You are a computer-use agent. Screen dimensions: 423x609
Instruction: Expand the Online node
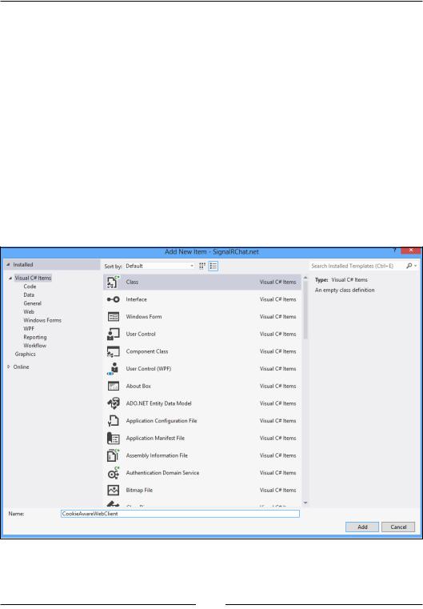point(9,367)
